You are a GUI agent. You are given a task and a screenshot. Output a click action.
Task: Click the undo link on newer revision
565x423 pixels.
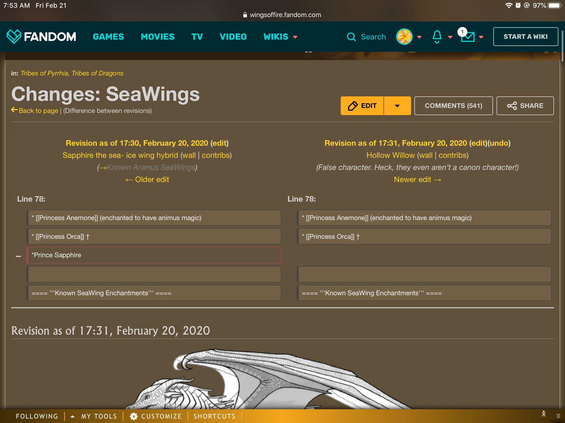point(499,143)
